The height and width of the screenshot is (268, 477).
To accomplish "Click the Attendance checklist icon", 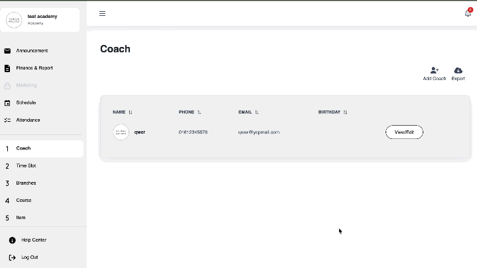I will tap(7, 120).
